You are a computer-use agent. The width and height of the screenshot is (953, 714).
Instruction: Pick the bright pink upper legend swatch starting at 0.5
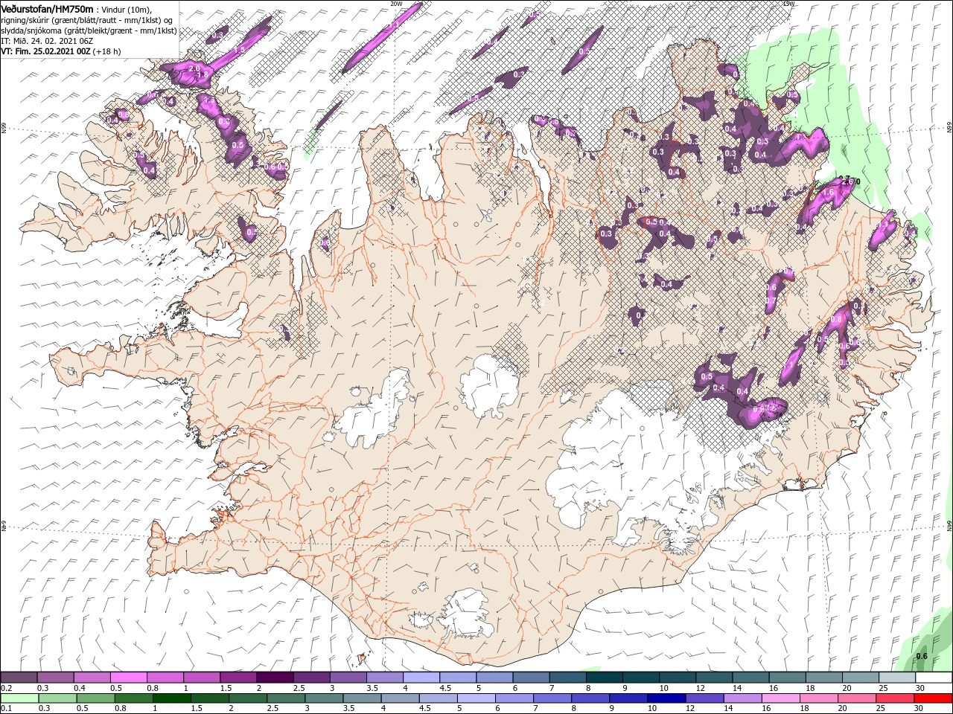tap(128, 678)
